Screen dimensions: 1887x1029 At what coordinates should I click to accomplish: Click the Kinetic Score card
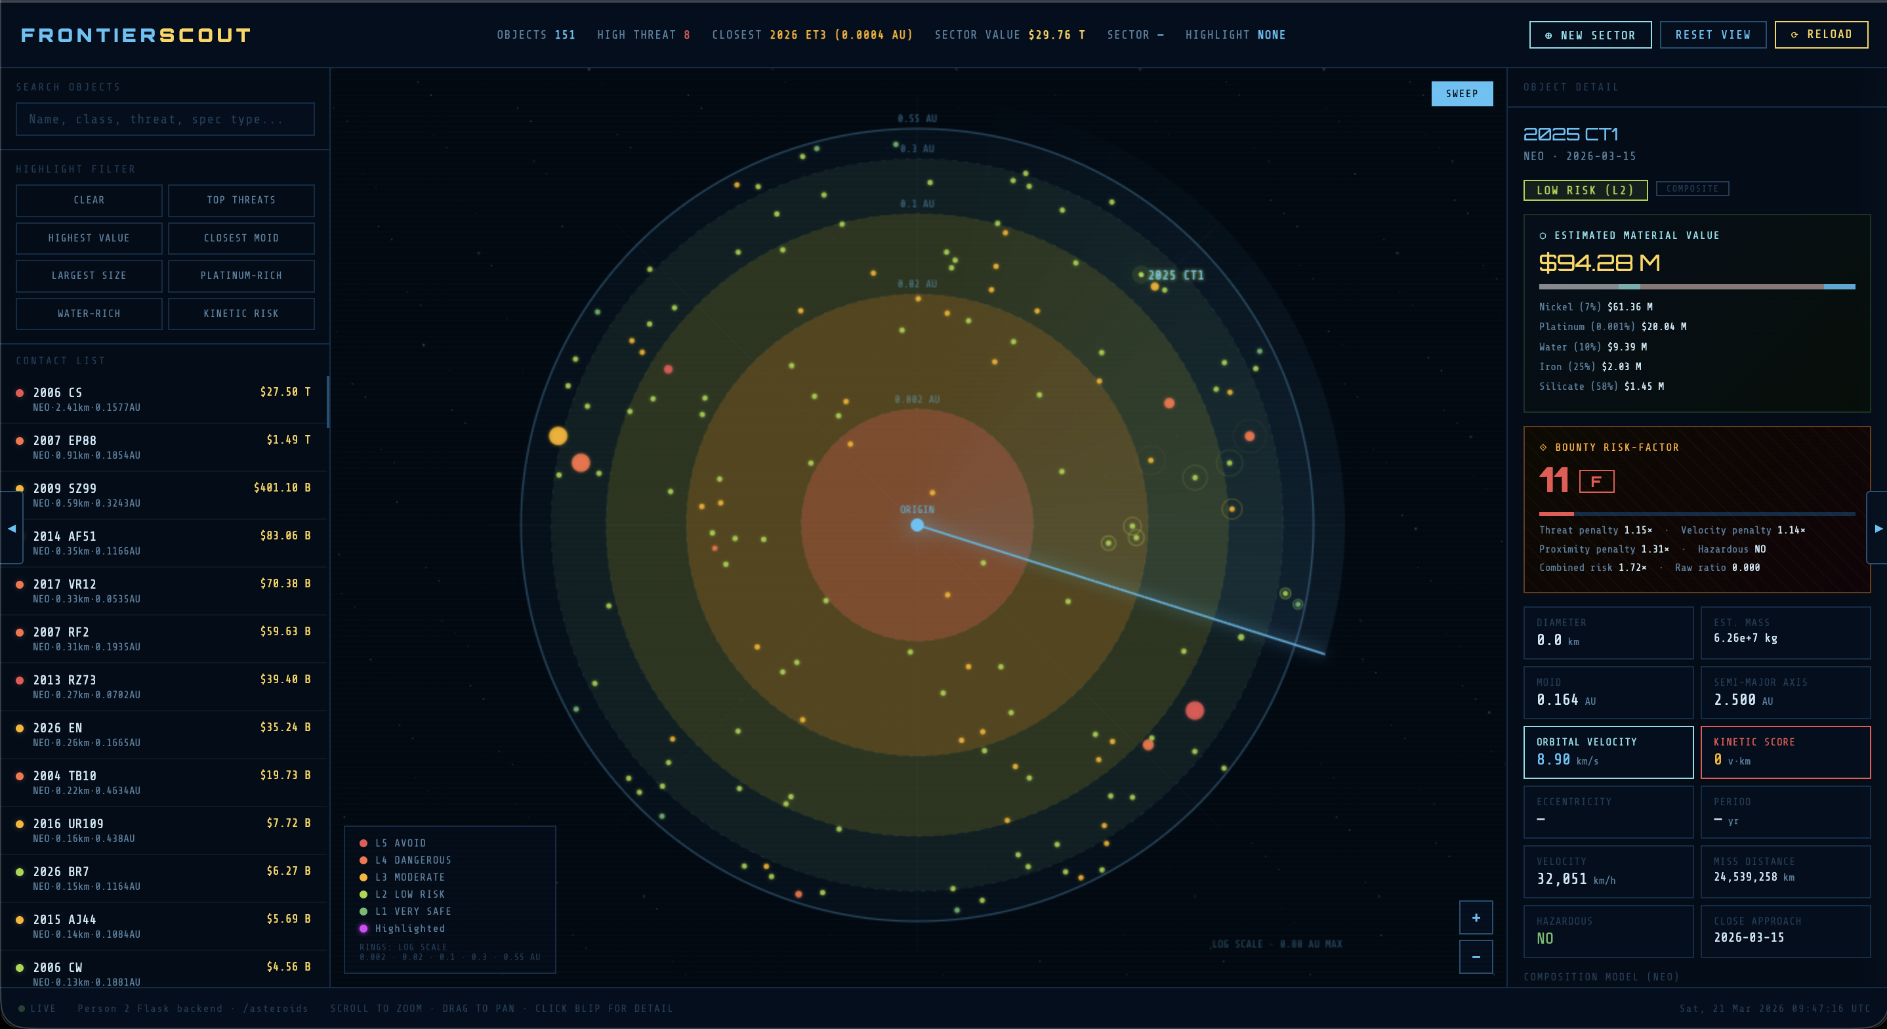1785,751
